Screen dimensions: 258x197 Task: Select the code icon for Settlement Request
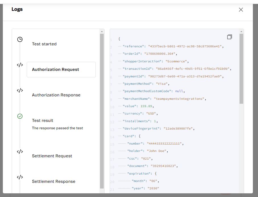click(20, 151)
